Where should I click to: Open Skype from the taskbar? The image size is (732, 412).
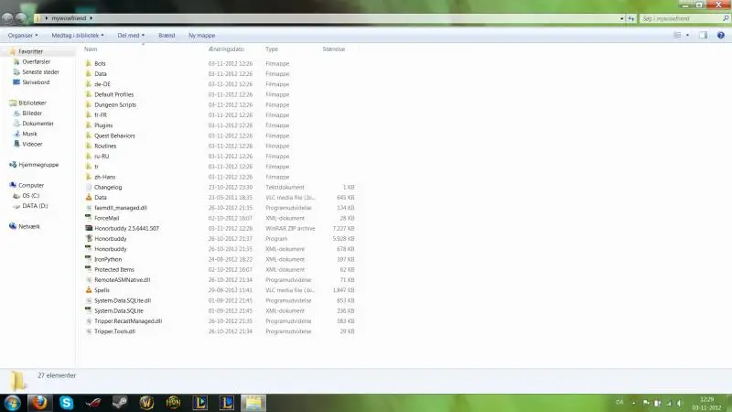point(66,403)
